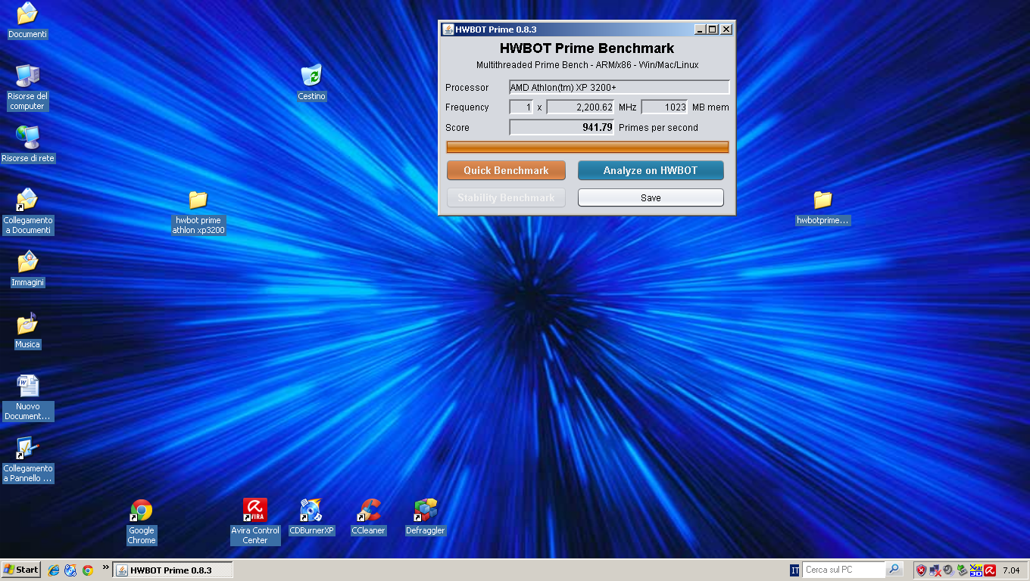Click the IT language bar indicator
The height and width of the screenshot is (581, 1030).
coord(794,570)
